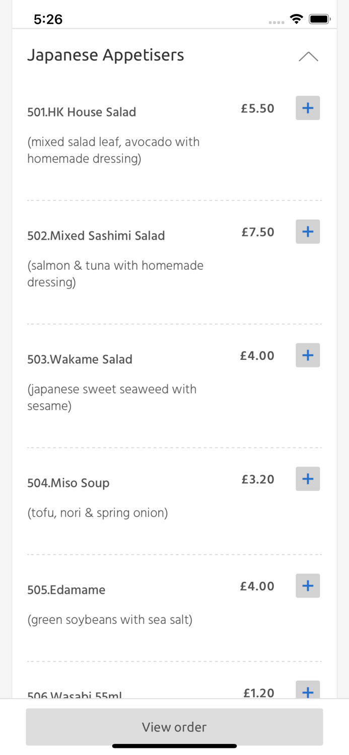This screenshot has width=349, height=755.
Task: Tap the 504.Miso Soup item name
Action: pos(68,483)
